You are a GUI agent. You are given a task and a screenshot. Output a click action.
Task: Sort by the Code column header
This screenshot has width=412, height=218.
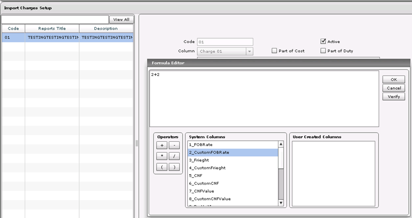click(x=13, y=29)
